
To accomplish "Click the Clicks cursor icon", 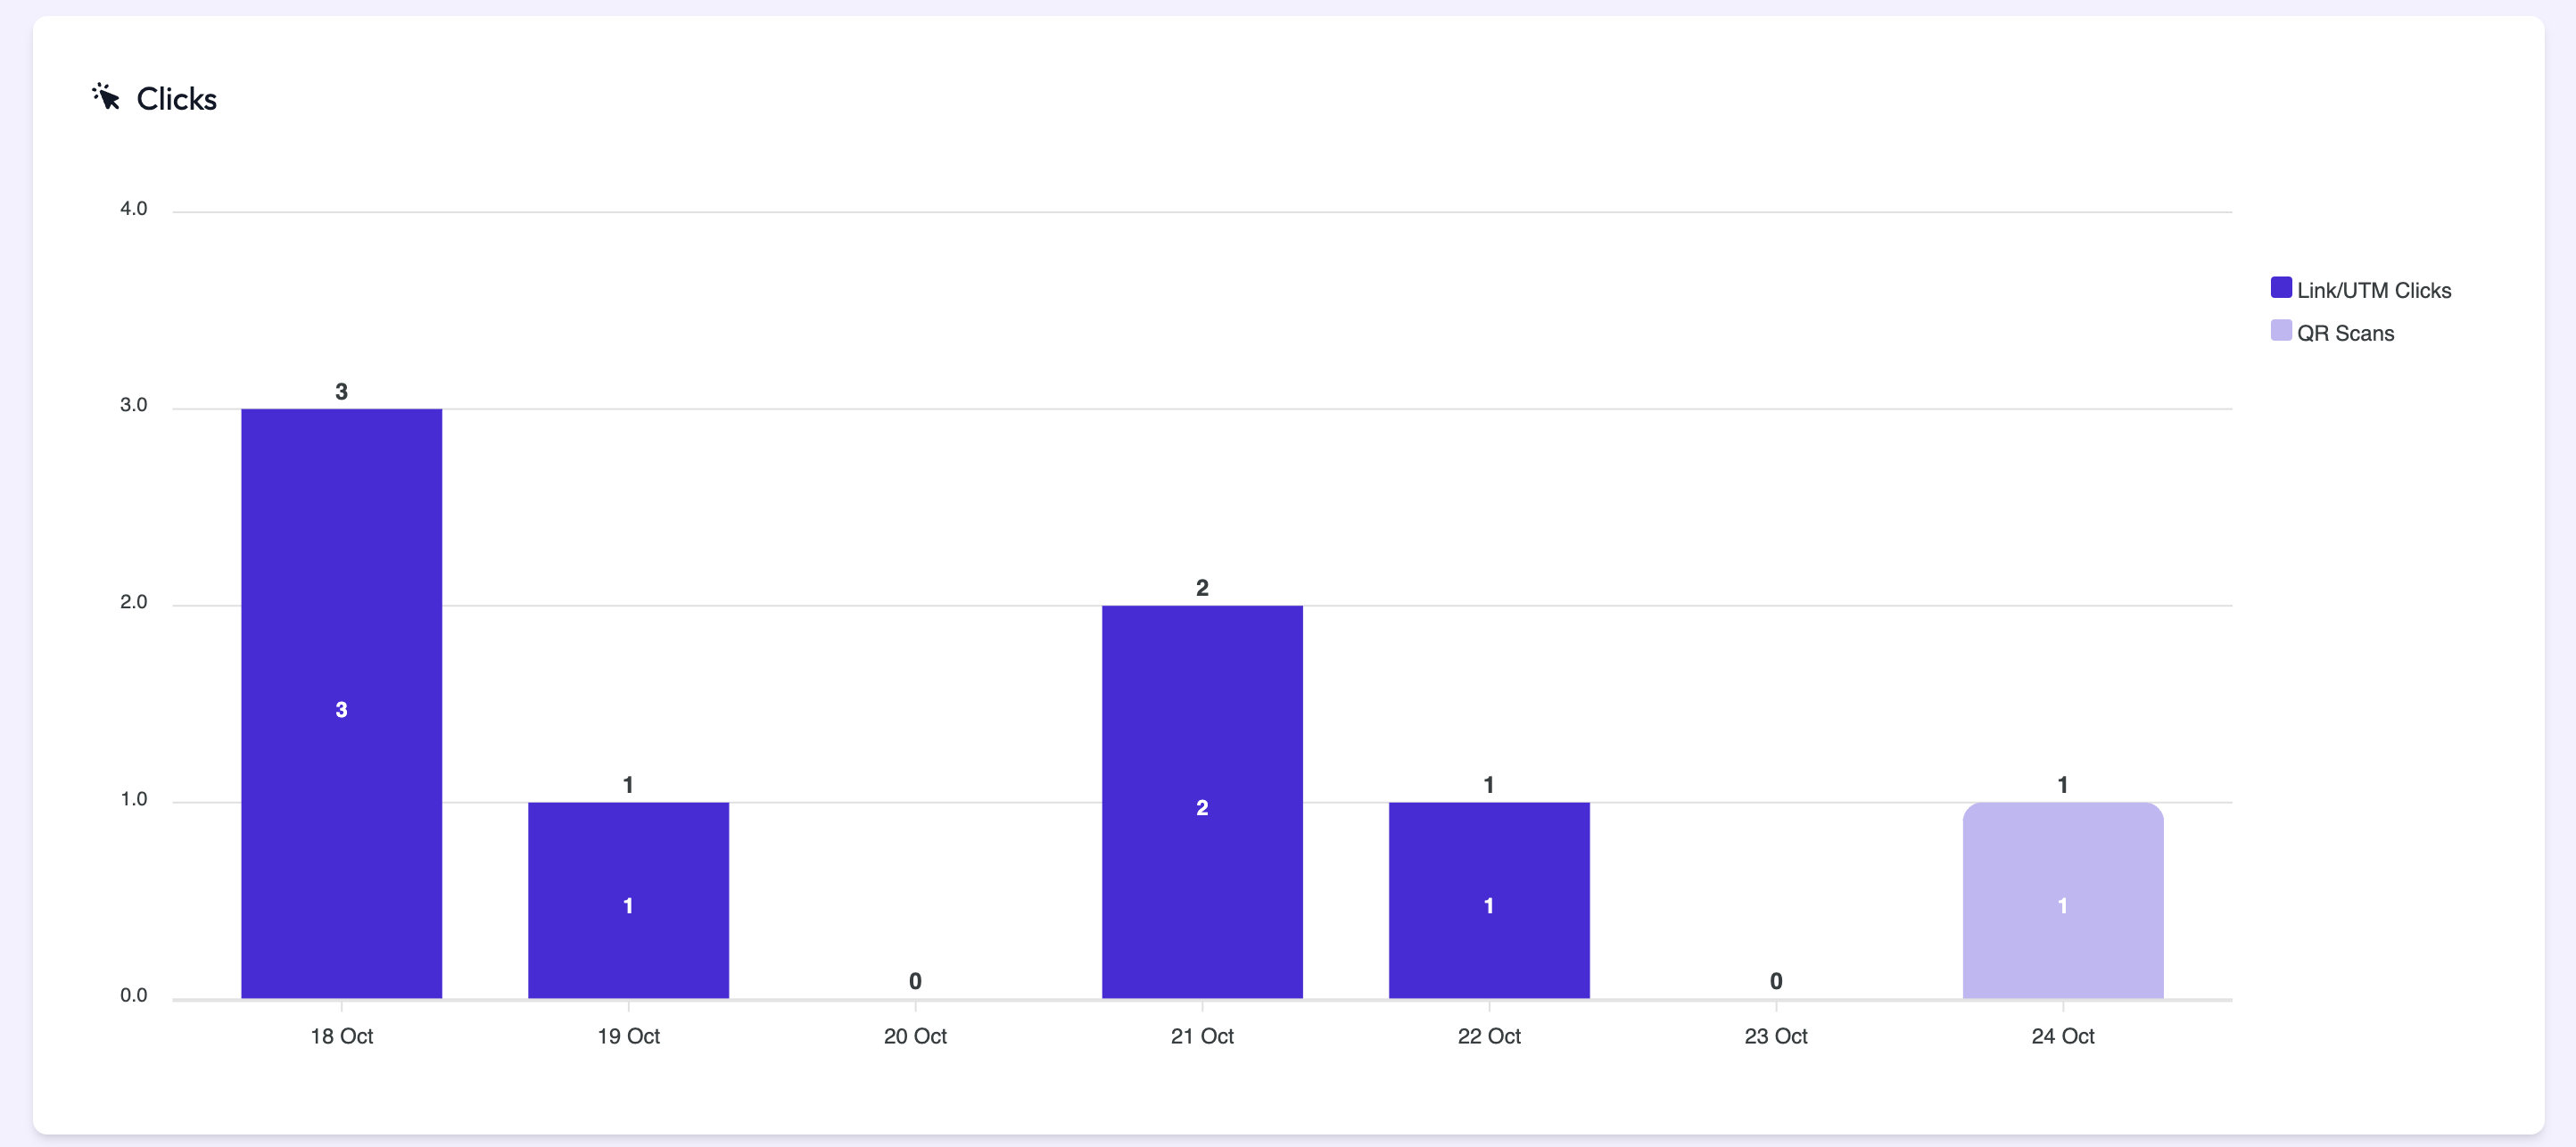I will tap(106, 97).
